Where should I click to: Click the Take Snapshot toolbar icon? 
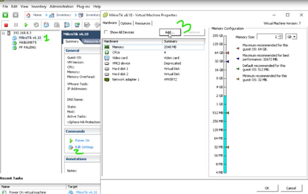coord(46,25)
